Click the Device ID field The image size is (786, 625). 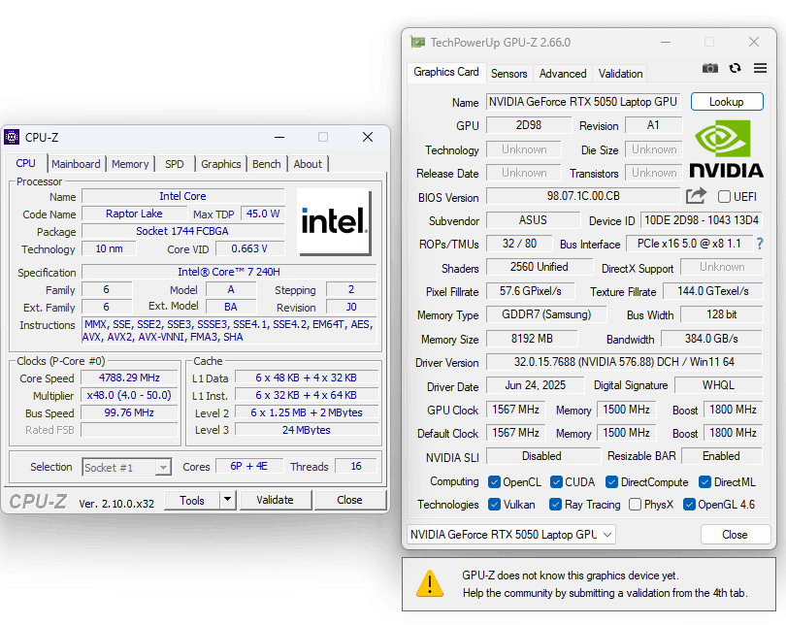click(702, 220)
